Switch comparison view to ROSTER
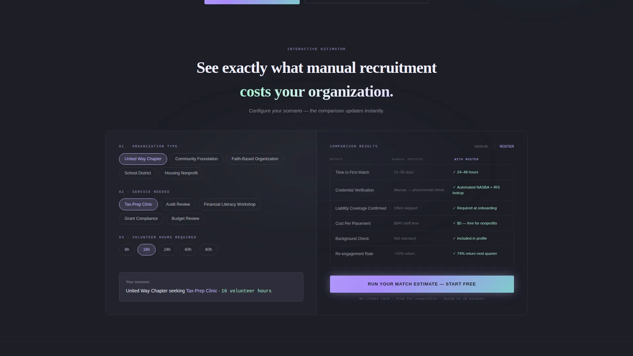 pos(506,146)
